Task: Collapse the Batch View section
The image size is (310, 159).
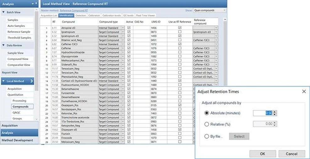Action: pos(3,12)
